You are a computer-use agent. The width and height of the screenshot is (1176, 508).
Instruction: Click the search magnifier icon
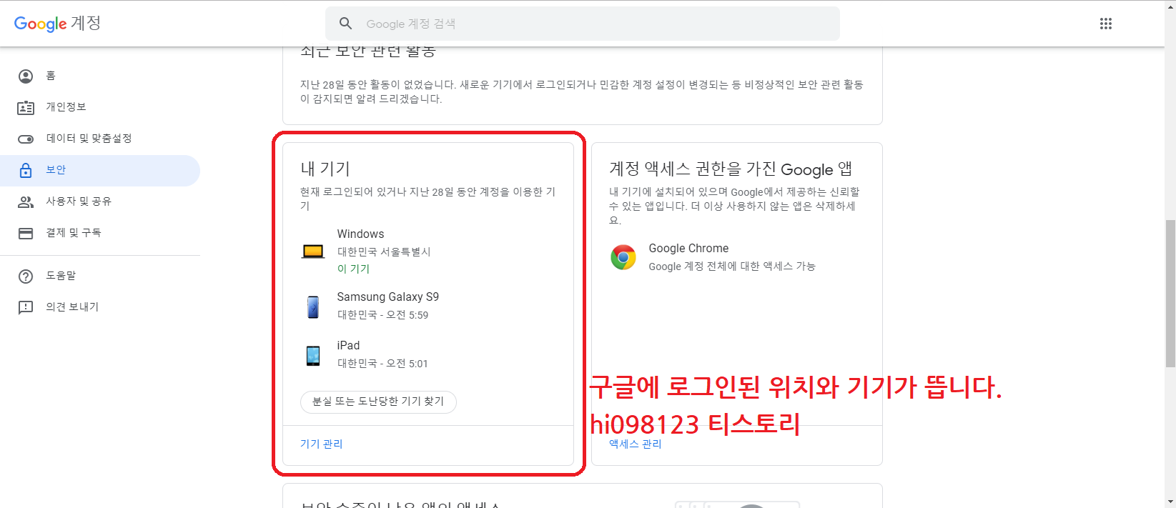[345, 24]
